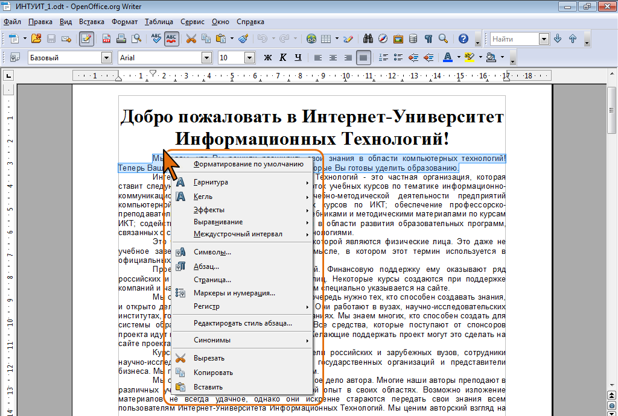Open the page preview
The image size is (618, 416).
pyautogui.click(x=136, y=39)
